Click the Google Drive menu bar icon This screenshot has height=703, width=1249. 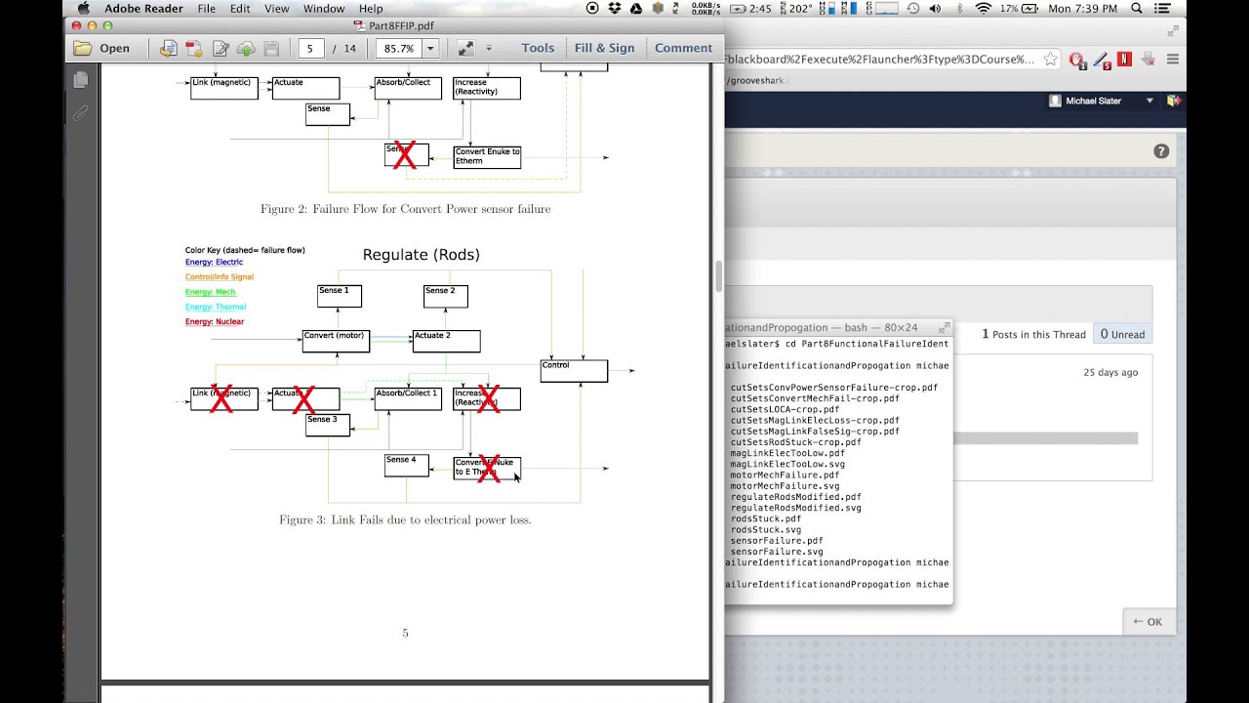tap(635, 9)
